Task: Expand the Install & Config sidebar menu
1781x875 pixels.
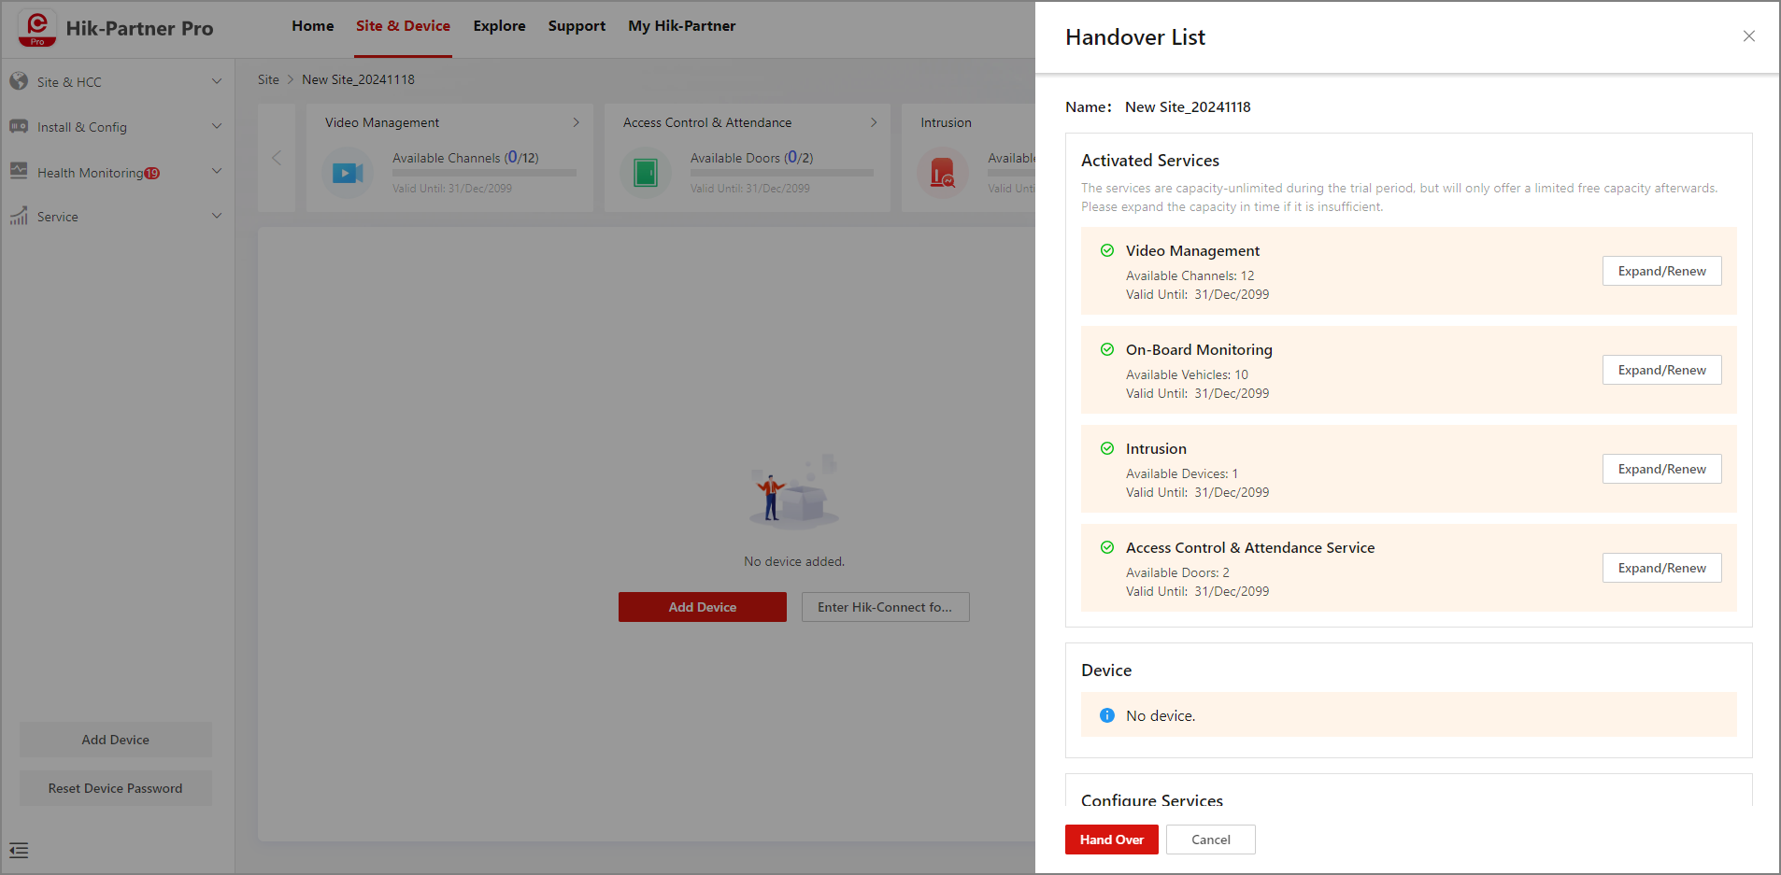Action: 217,126
